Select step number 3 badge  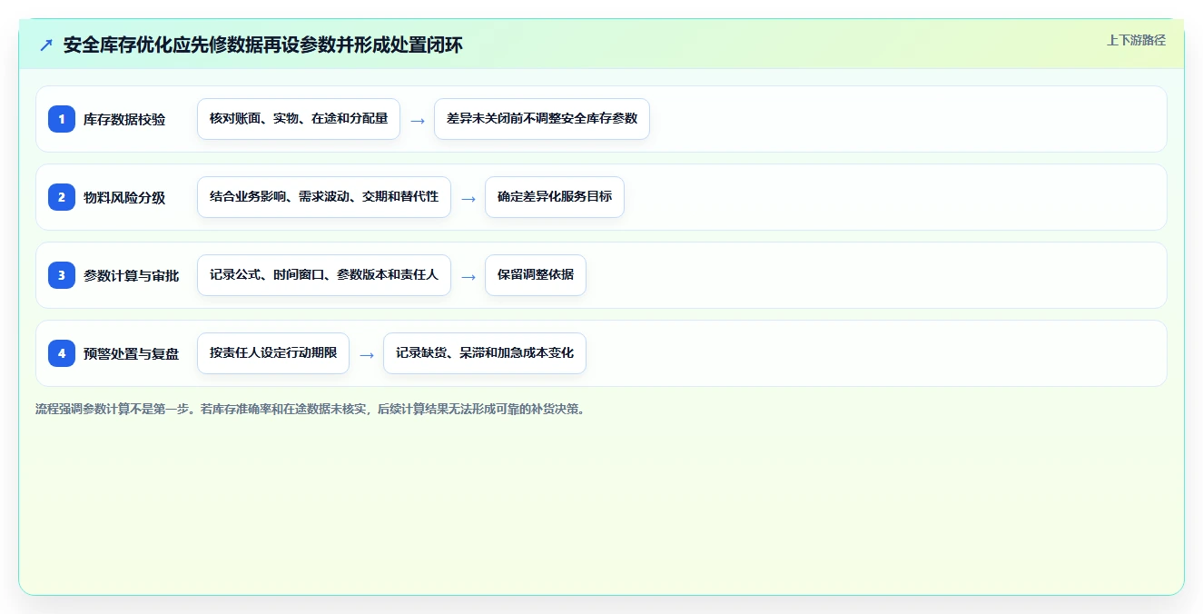62,275
